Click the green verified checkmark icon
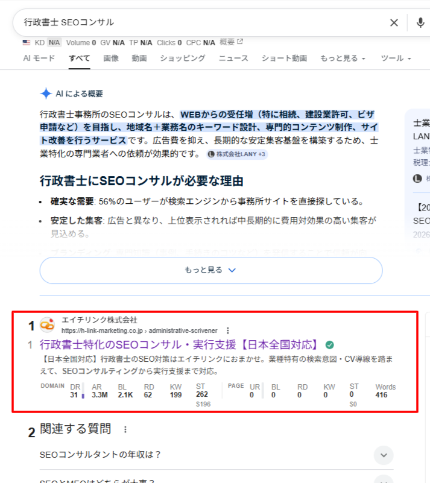 (329, 345)
